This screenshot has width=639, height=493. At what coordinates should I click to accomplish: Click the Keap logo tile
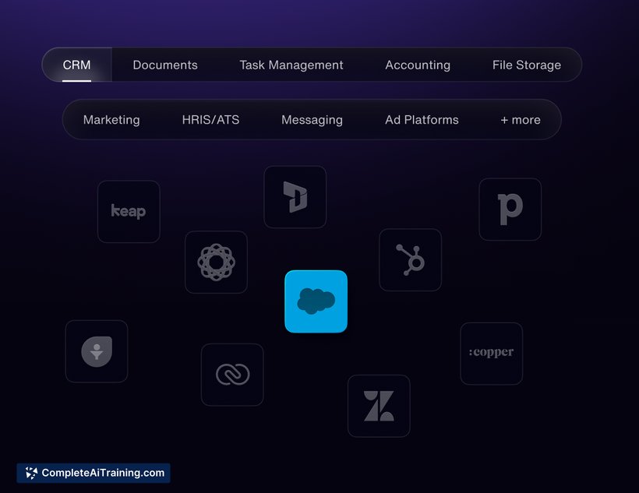[129, 212]
